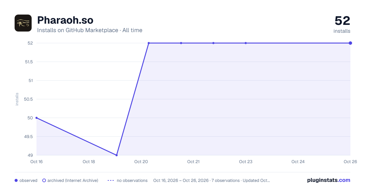Open the pluginstats.com link
Image resolution: width=365 pixels, height=191 pixels.
328,180
